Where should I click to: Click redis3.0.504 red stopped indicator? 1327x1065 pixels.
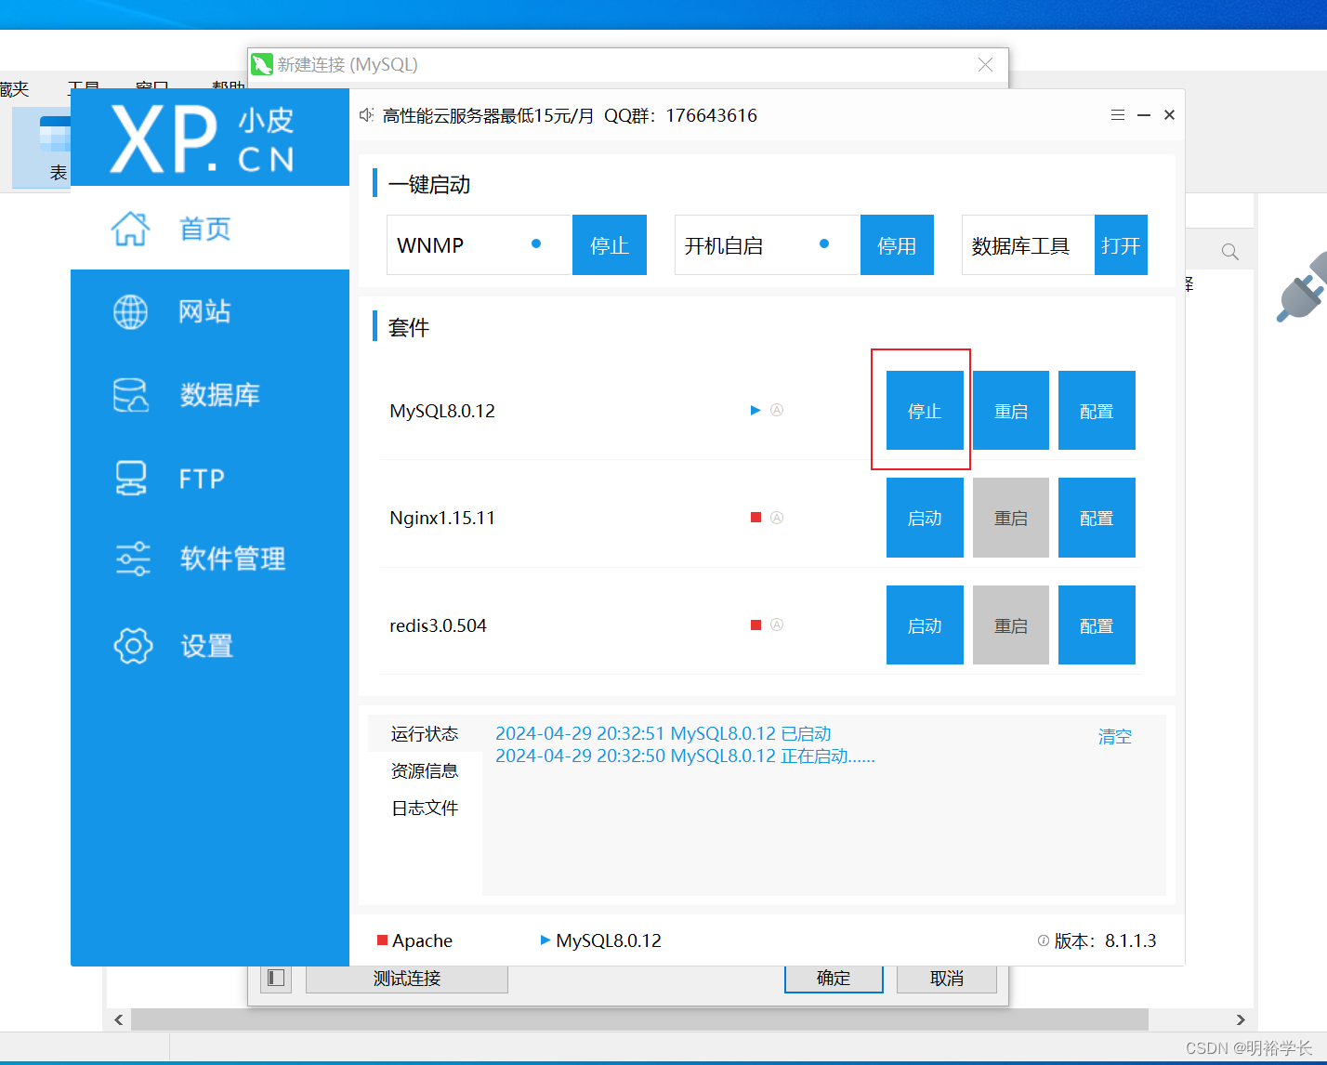click(x=756, y=625)
